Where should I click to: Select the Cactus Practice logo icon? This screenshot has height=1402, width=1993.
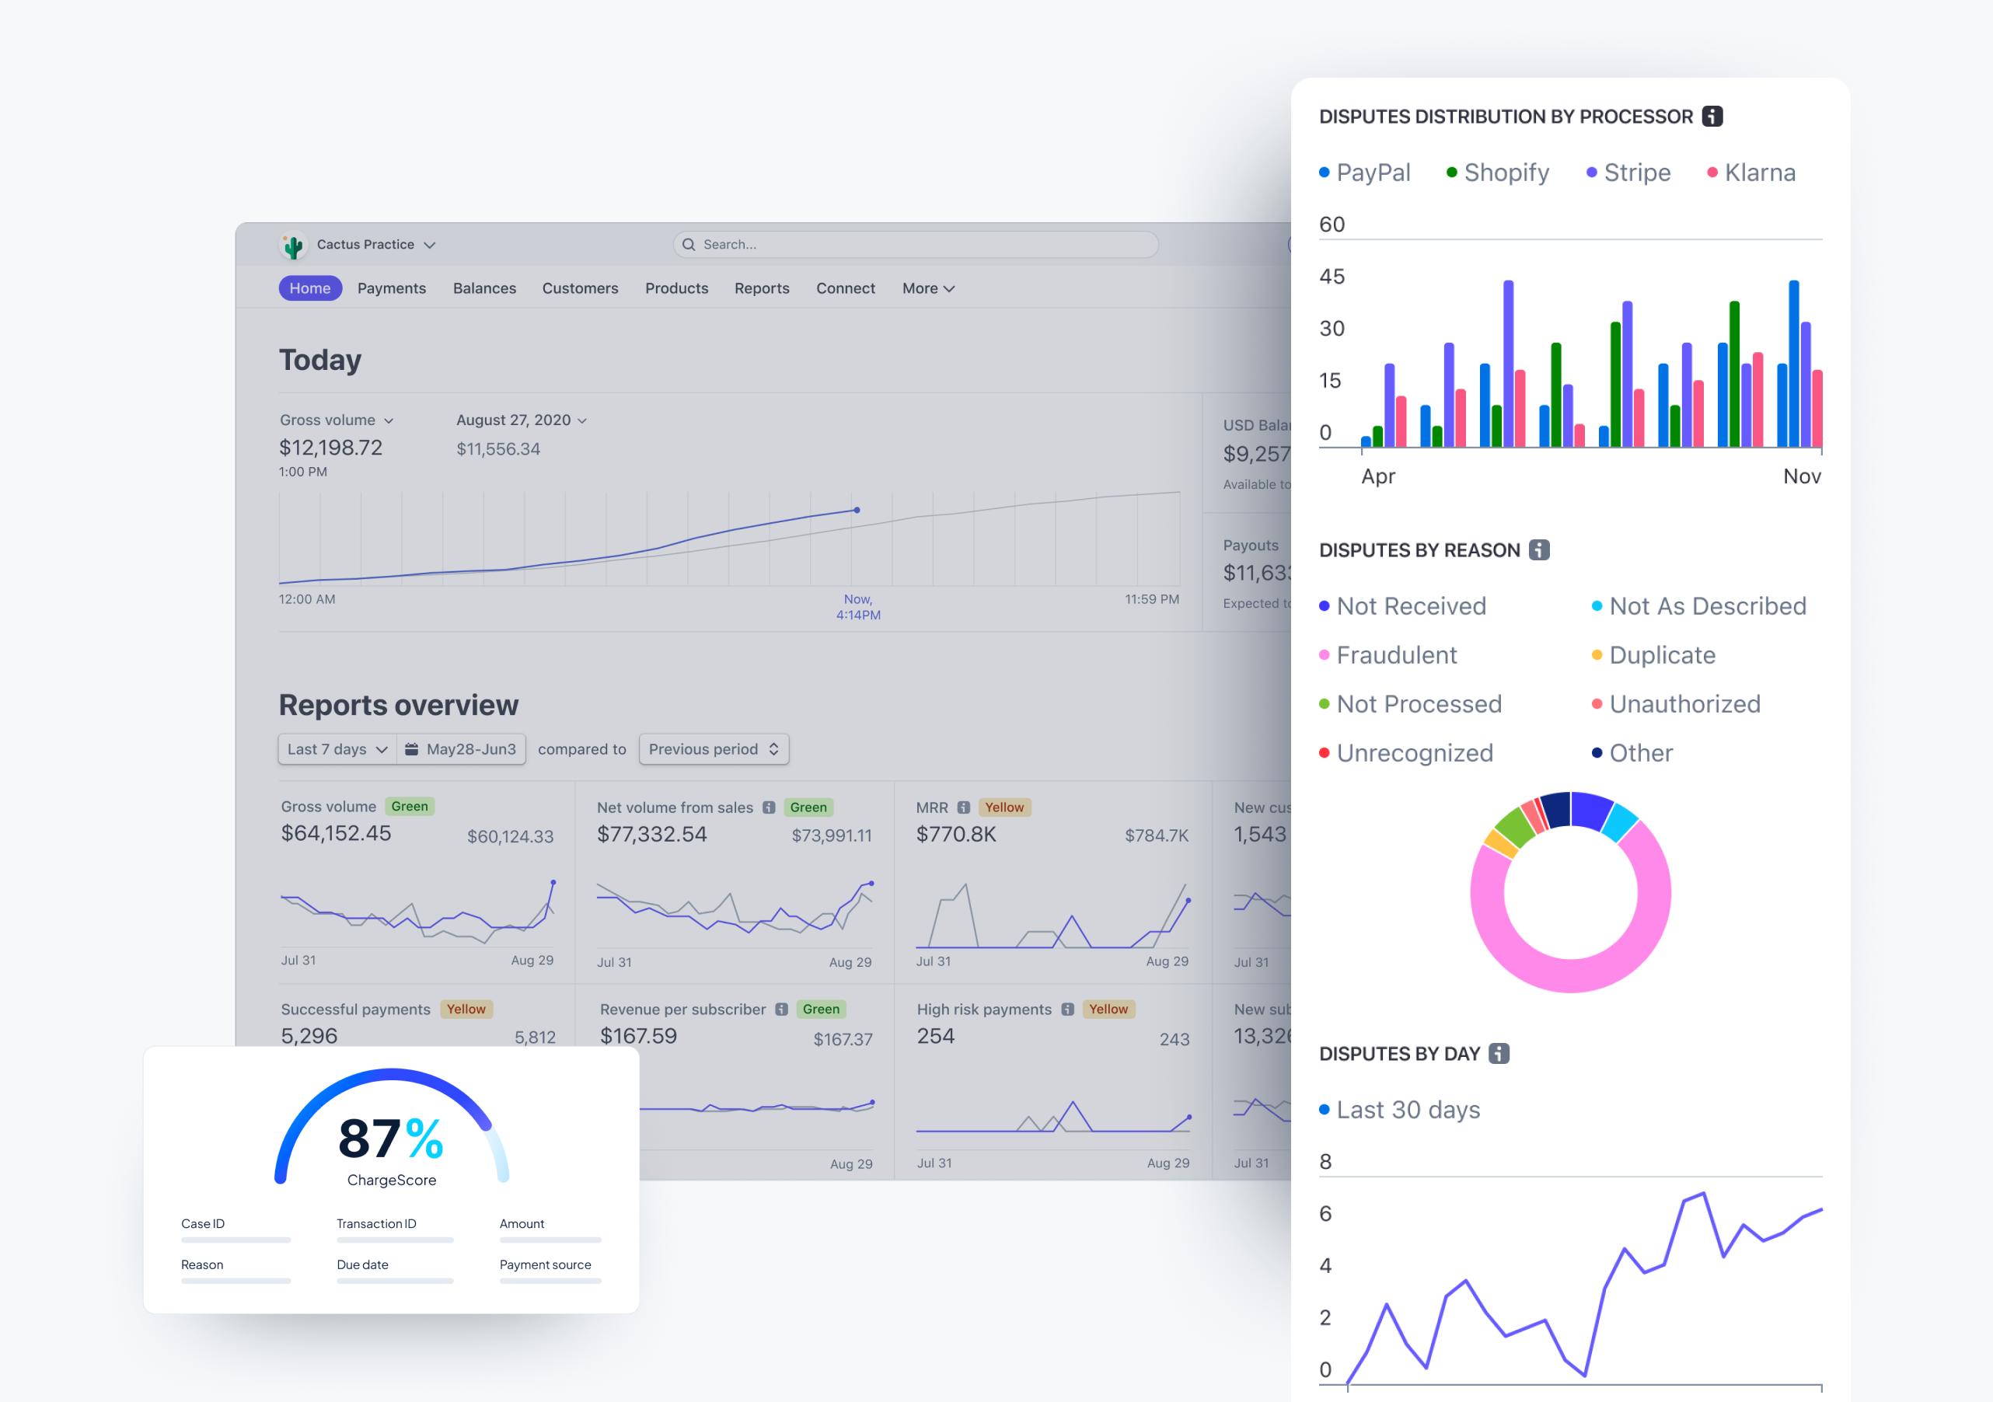click(x=293, y=242)
